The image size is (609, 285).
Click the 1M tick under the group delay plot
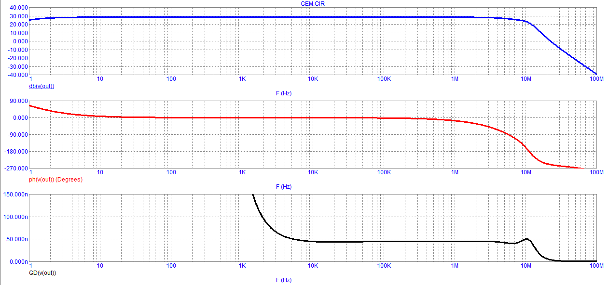(x=455, y=266)
